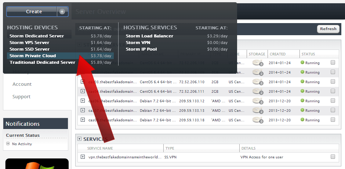Click the plus icon beside Create
The height and width of the screenshot is (169, 345).
click(x=62, y=12)
